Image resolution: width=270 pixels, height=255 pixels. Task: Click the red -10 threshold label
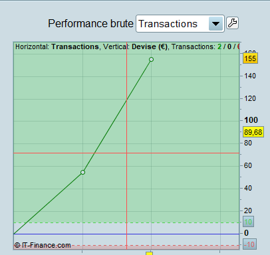249,244
